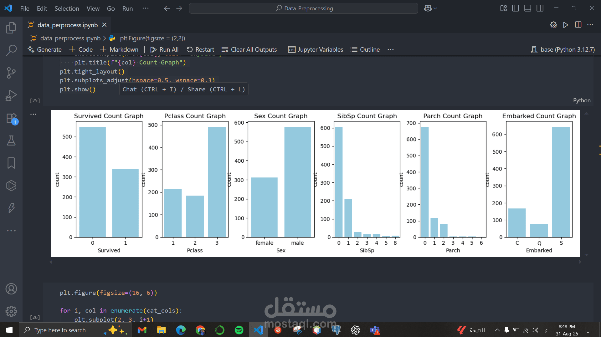This screenshot has width=601, height=337.
Task: Open the Windows notification center
Action: coord(588,330)
